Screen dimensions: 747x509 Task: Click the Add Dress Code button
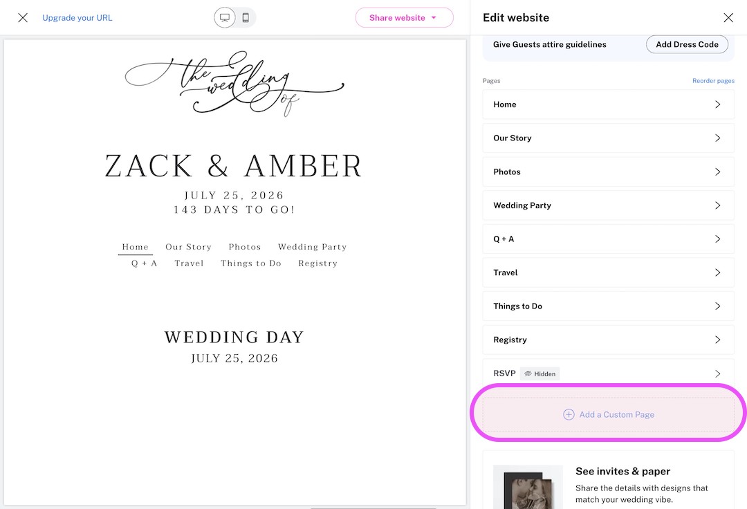tap(686, 44)
